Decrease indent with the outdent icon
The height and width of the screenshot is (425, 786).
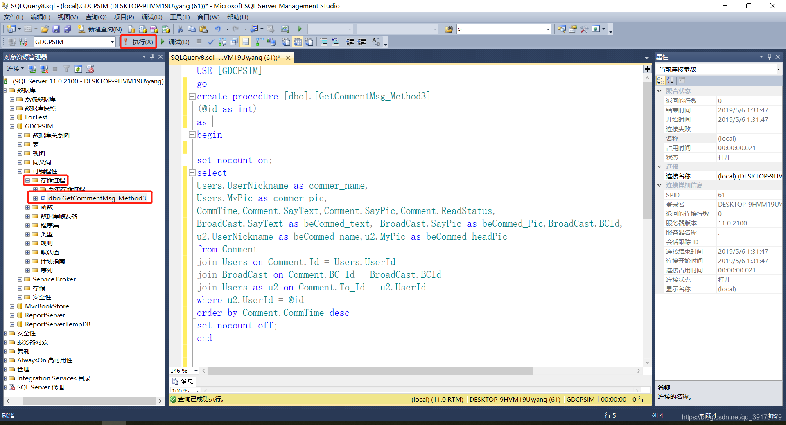click(x=350, y=42)
